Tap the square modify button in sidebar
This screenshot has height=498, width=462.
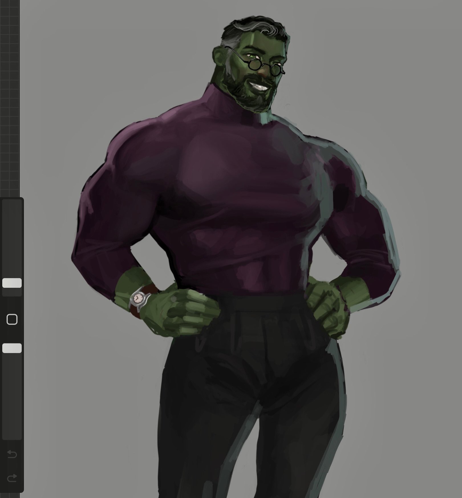[x=12, y=319]
